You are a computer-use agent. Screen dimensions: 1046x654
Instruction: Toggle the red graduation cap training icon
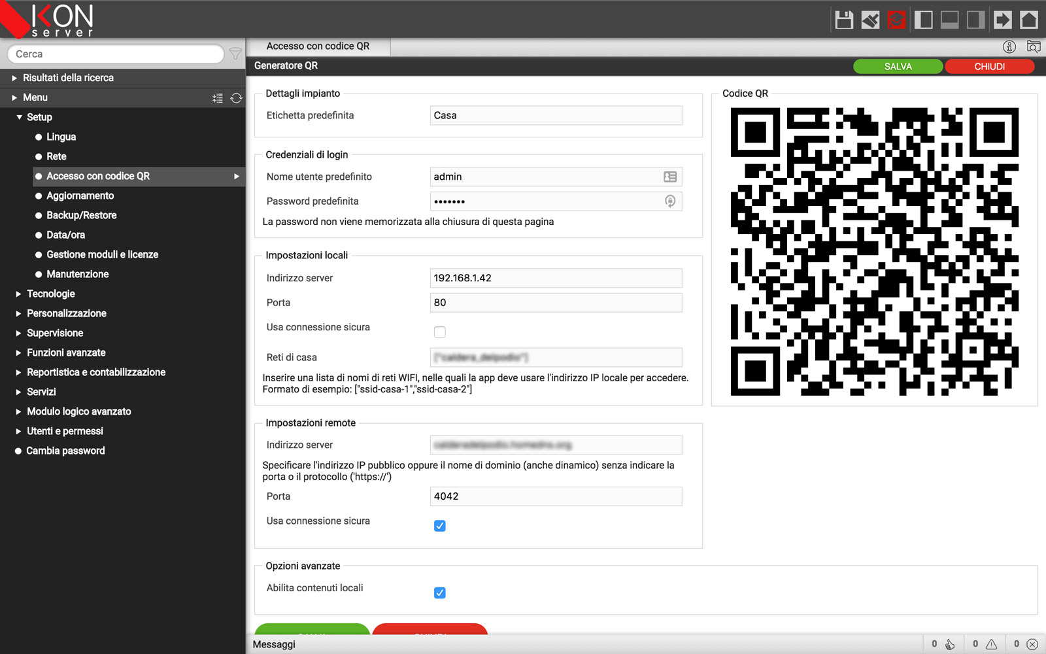tap(896, 20)
